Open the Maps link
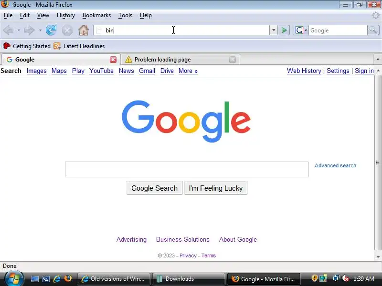 coord(59,71)
